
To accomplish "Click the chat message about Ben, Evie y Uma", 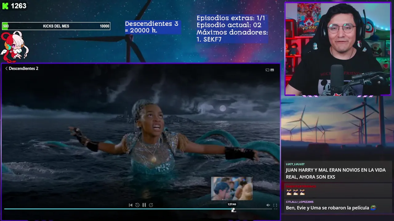I will click(331, 208).
